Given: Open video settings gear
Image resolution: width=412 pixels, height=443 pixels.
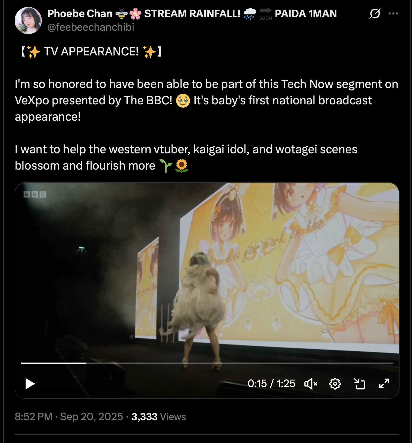Looking at the screenshot, I should [335, 384].
